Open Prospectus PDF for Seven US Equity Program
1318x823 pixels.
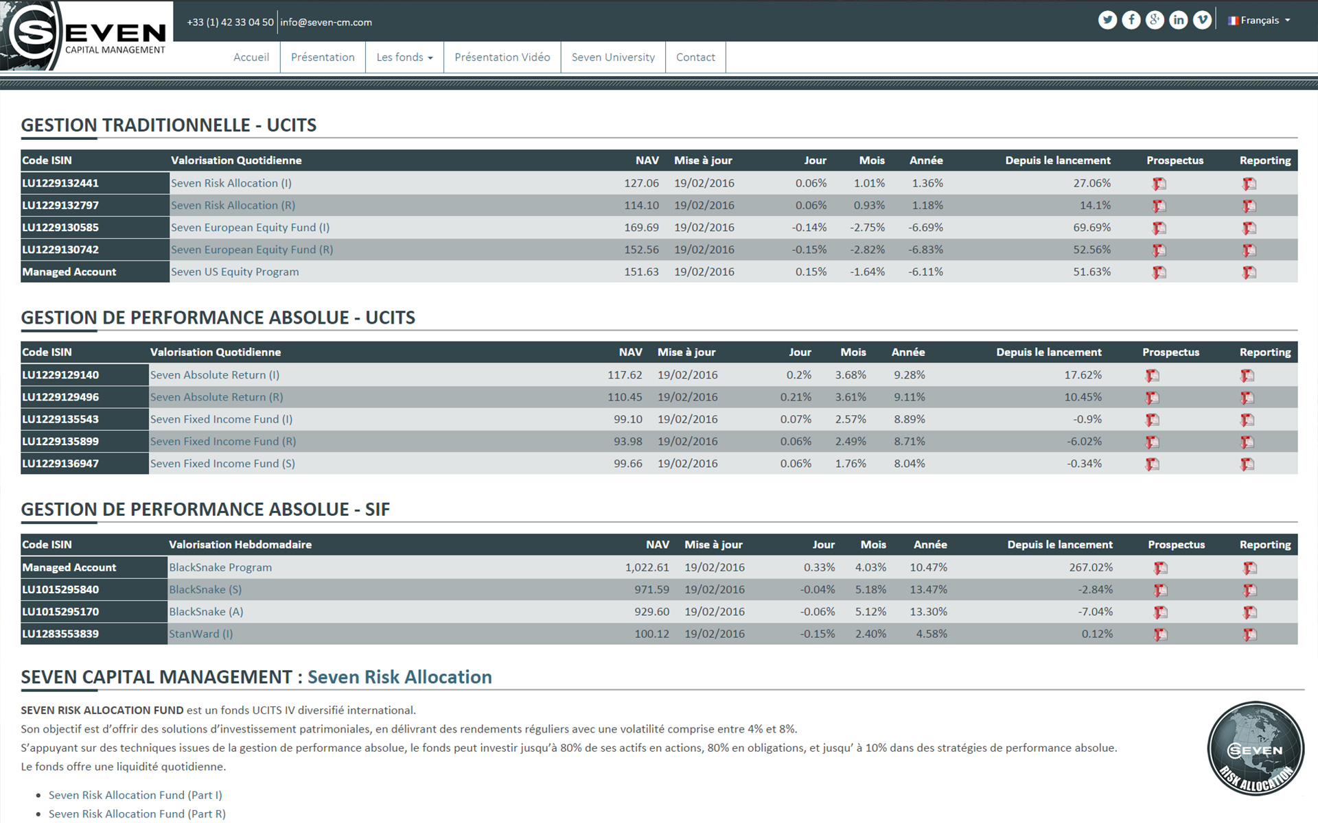pyautogui.click(x=1159, y=272)
